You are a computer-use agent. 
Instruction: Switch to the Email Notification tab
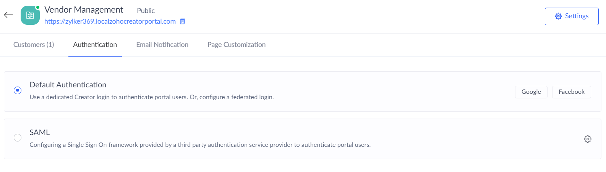(x=162, y=45)
